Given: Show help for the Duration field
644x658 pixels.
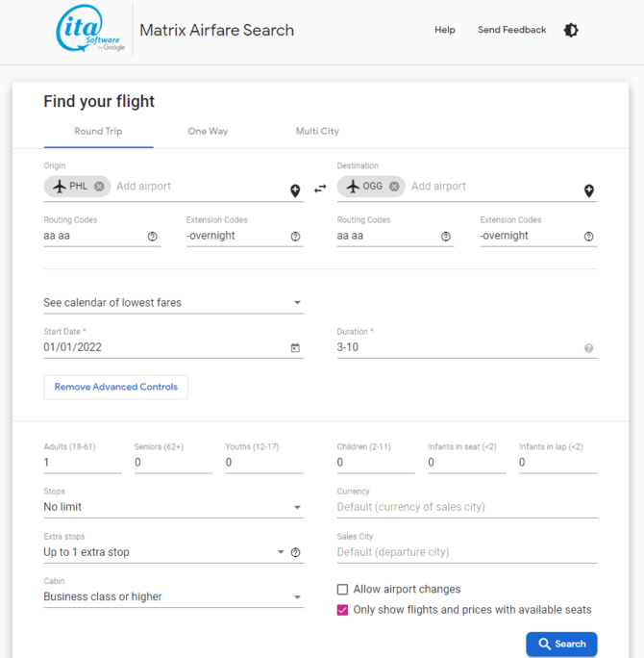Looking at the screenshot, I should (588, 348).
